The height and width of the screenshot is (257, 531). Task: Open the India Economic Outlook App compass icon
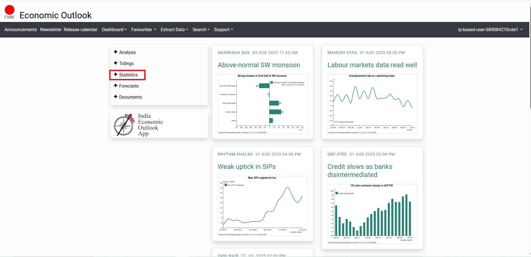point(124,125)
